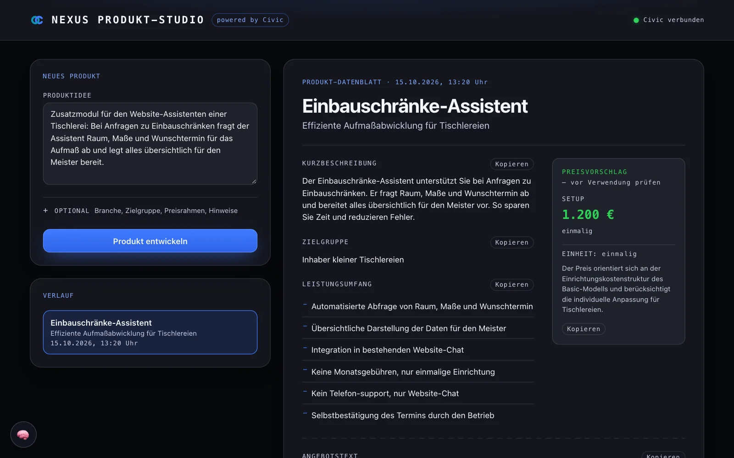Select 'Selbstbestätigung des Termins durch den Betrieb'
Image resolution: width=734 pixels, height=458 pixels.
coord(418,415)
